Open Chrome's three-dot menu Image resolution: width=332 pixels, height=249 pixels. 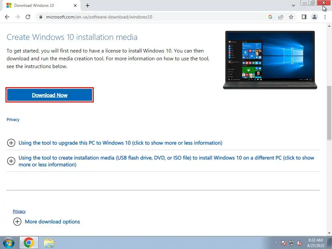click(325, 17)
